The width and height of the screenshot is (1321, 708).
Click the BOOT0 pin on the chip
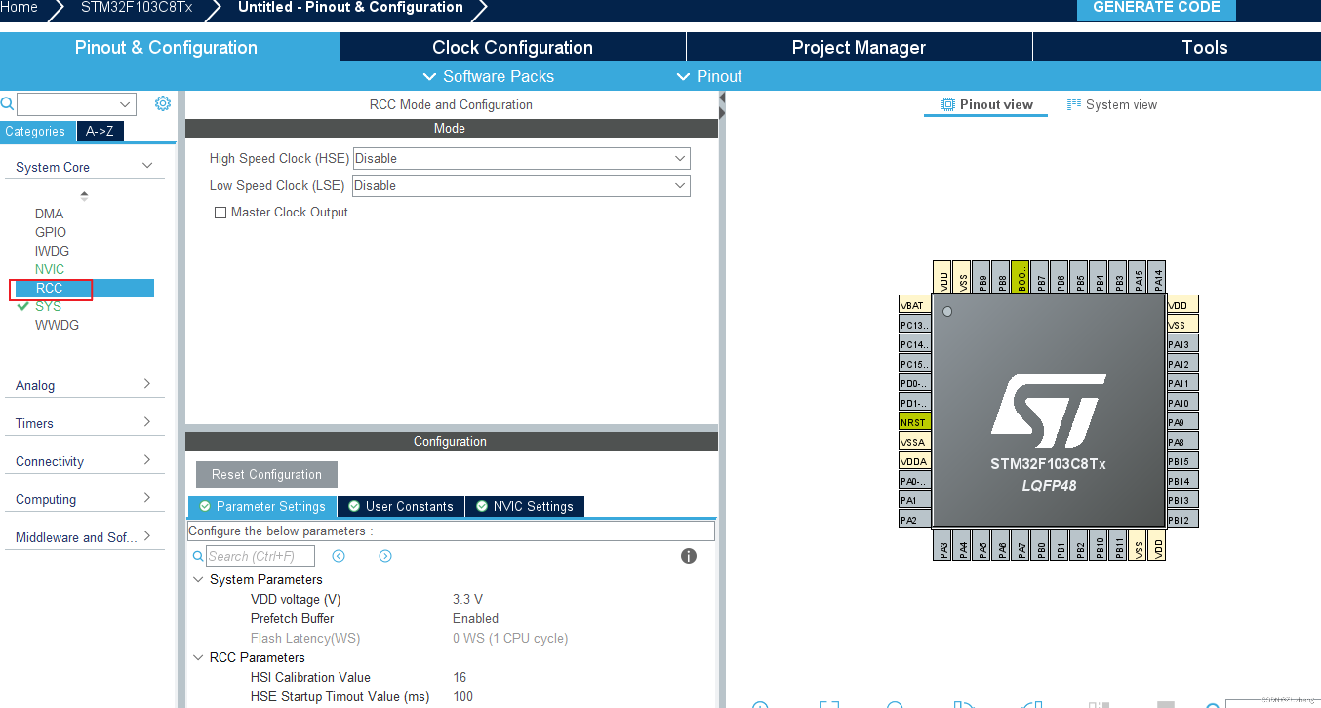pos(1021,277)
